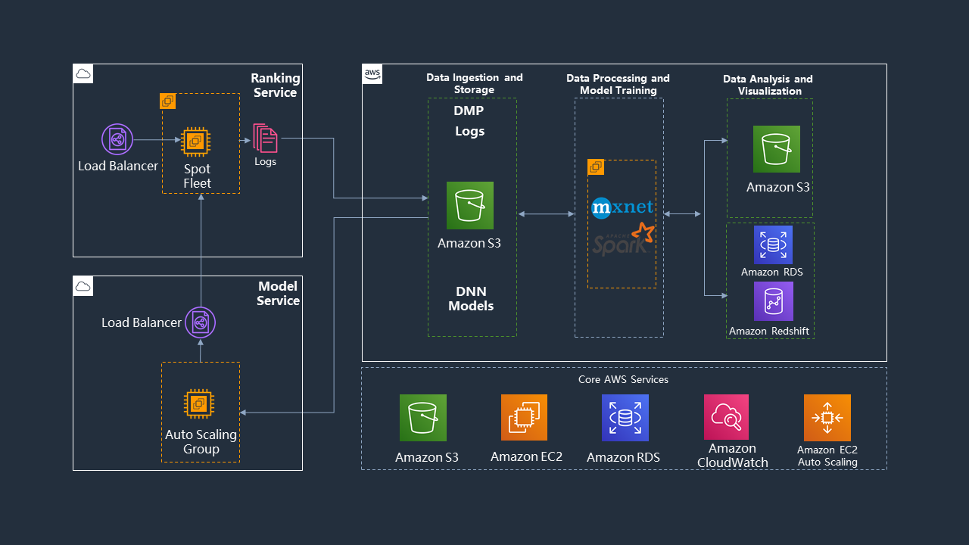
Task: Click the cloud icon in Model Service box
Action: point(83,285)
